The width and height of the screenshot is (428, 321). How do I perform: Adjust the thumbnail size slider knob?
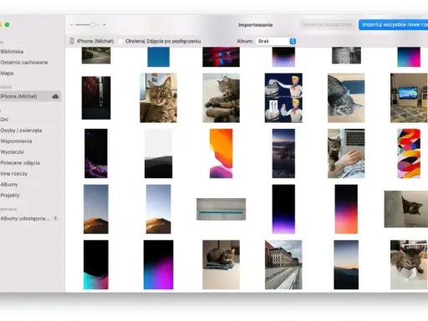coord(92,25)
